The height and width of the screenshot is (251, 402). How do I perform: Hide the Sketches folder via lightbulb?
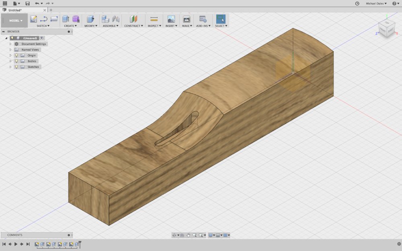click(x=16, y=67)
